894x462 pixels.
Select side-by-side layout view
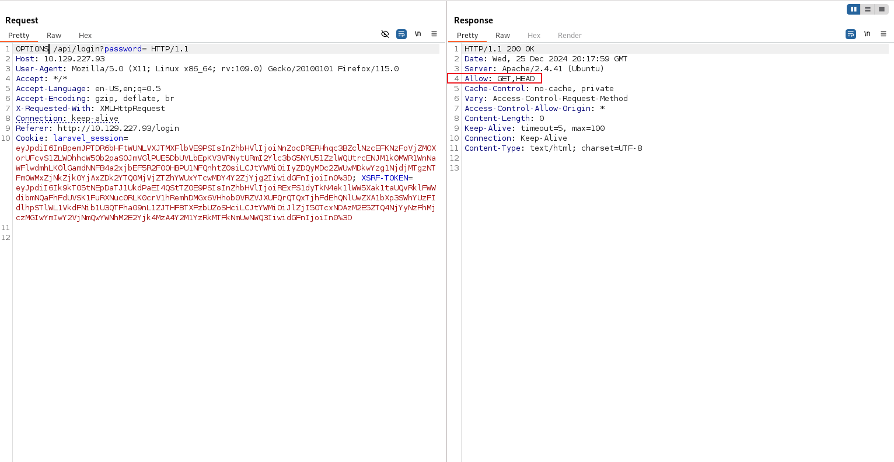(x=854, y=9)
